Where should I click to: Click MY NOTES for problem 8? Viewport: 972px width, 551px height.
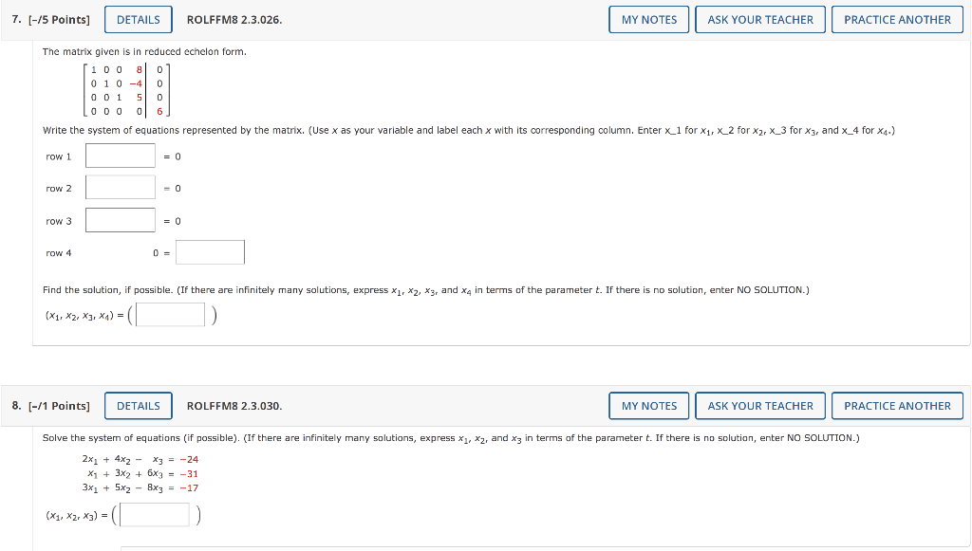pos(648,405)
